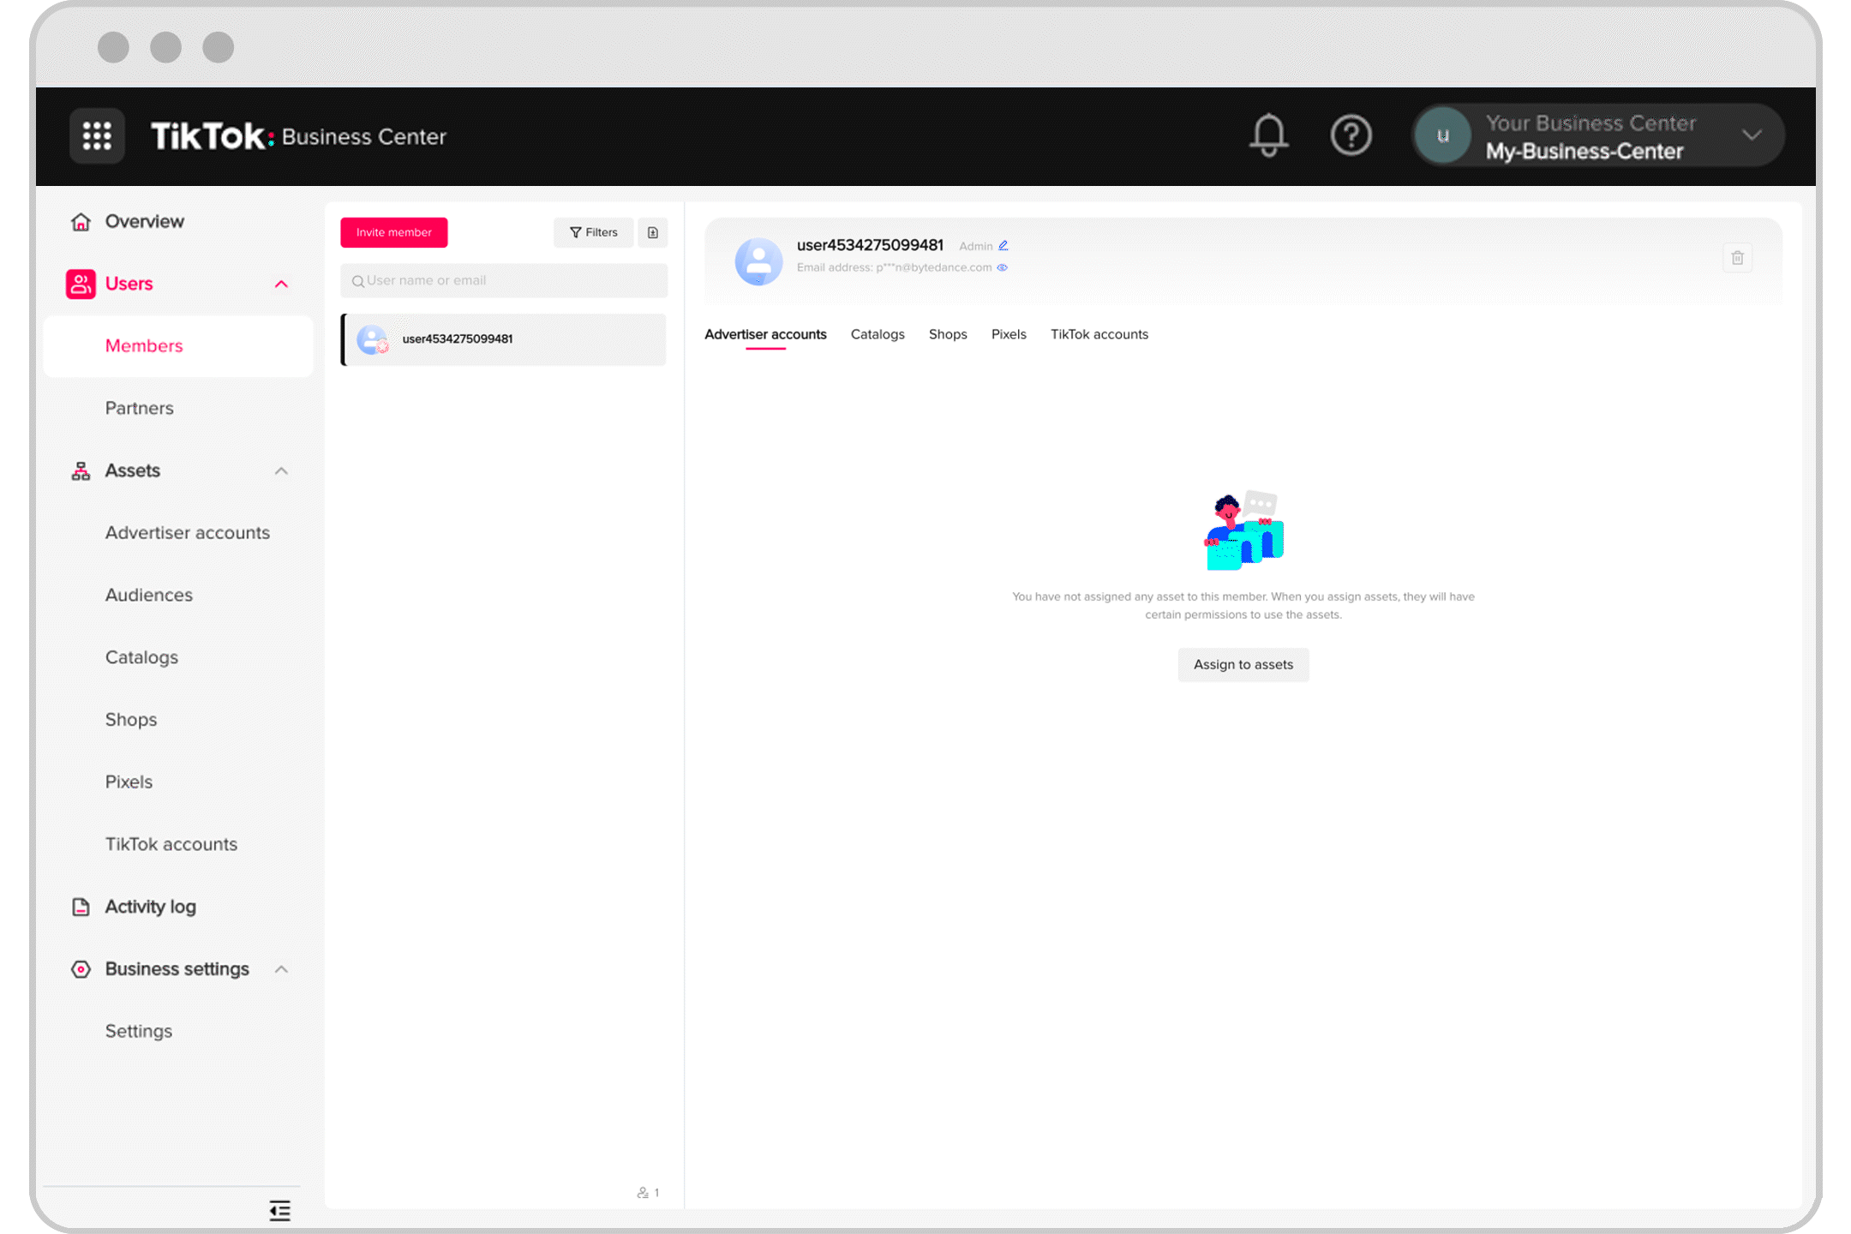The width and height of the screenshot is (1851, 1234).
Task: Click the notification bell icon
Action: coord(1270,135)
